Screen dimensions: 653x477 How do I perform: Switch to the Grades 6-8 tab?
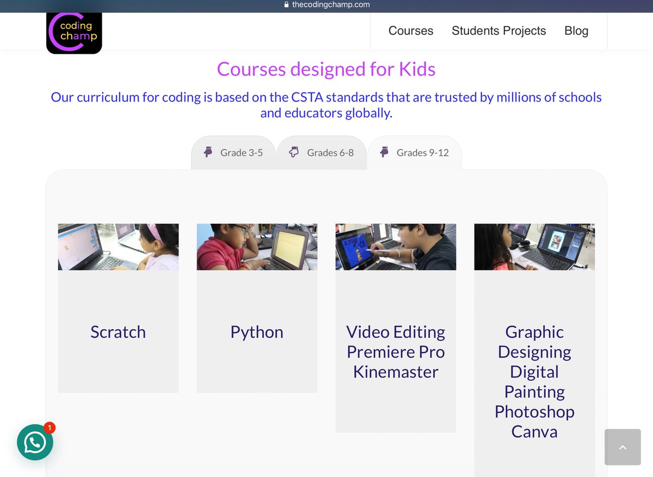(x=322, y=153)
